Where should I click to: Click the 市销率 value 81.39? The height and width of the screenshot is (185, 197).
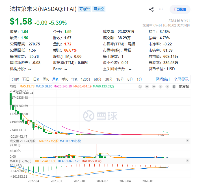coord(168,50)
